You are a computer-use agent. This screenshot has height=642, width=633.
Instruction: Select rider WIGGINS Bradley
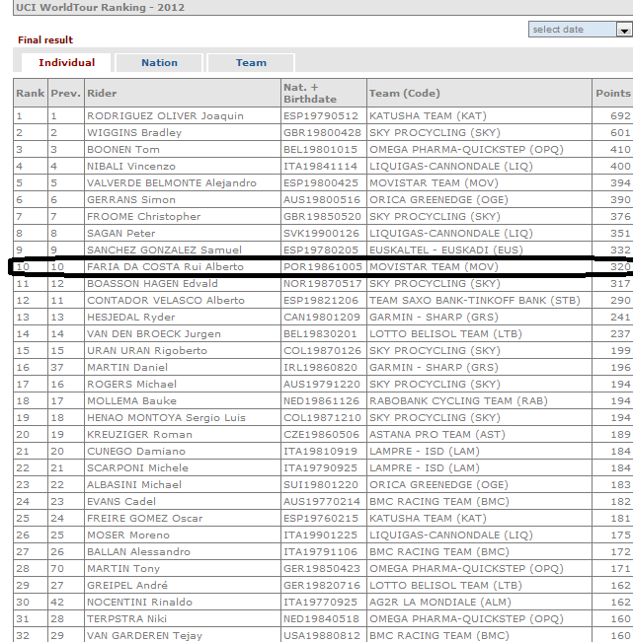click(134, 133)
